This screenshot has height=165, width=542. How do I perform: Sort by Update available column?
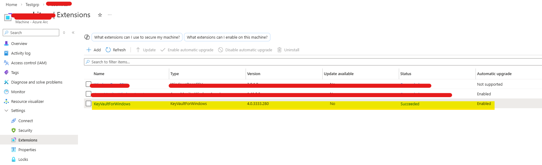339,74
